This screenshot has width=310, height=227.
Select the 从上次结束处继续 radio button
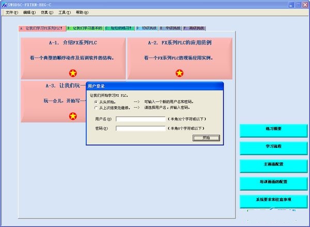pos(96,108)
